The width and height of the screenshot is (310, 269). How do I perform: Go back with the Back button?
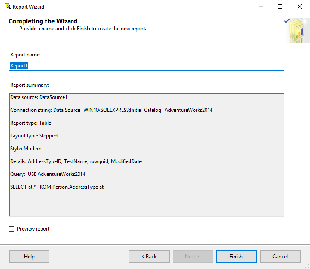tap(149, 257)
